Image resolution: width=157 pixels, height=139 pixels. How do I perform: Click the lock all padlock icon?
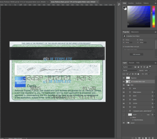138,74
